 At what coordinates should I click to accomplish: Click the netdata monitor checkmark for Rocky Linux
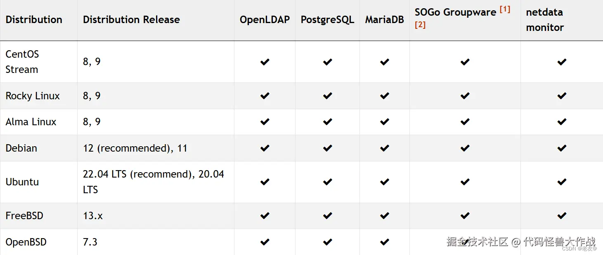pyautogui.click(x=562, y=96)
